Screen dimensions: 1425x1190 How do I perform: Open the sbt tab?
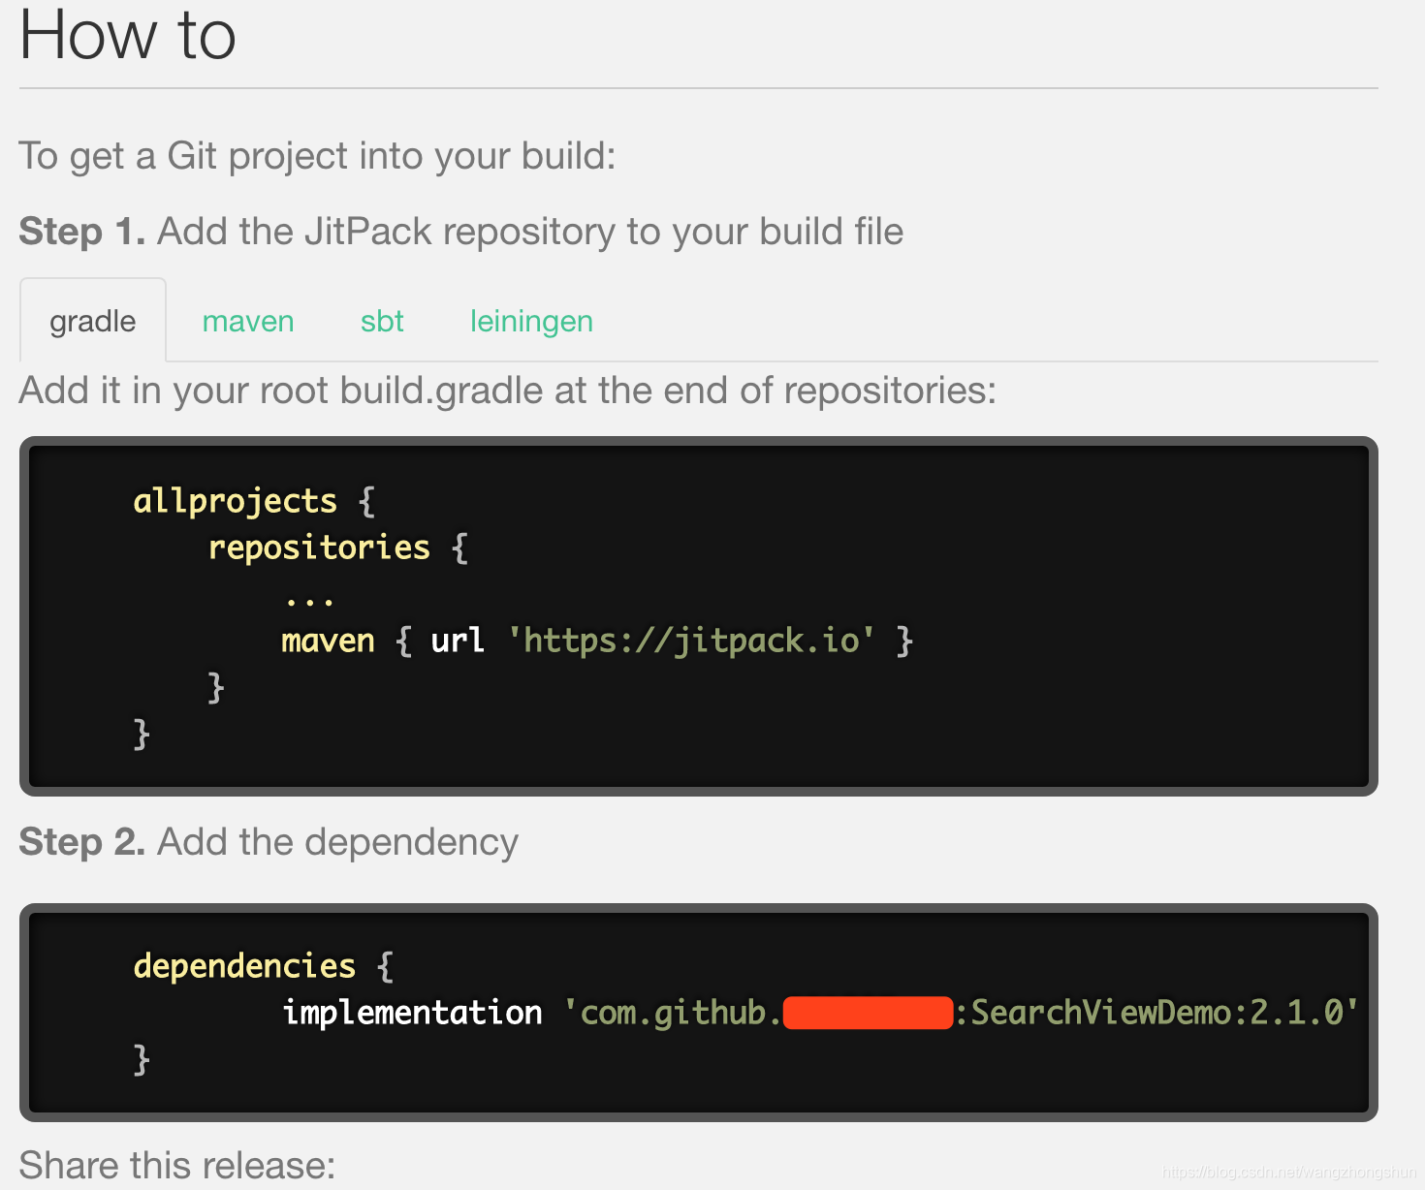tap(382, 321)
